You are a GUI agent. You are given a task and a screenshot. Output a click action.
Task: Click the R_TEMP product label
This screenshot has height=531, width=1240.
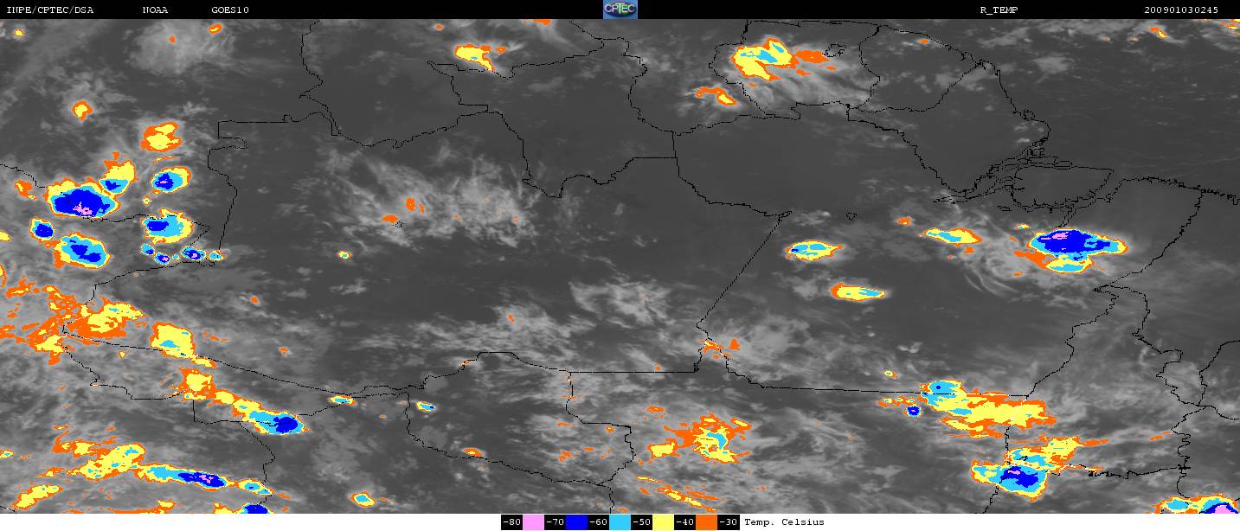[x=1000, y=10]
